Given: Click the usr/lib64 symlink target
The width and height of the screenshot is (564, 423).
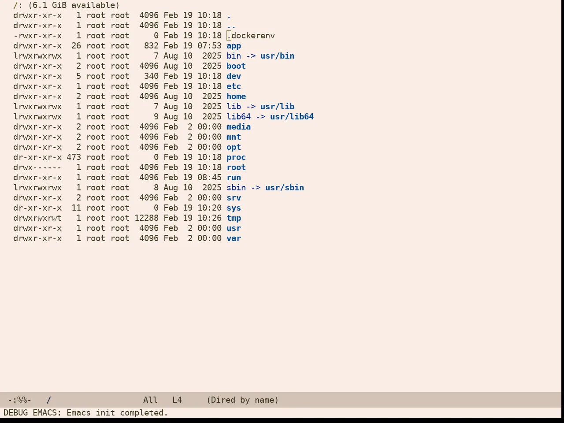Looking at the screenshot, I should point(292,117).
